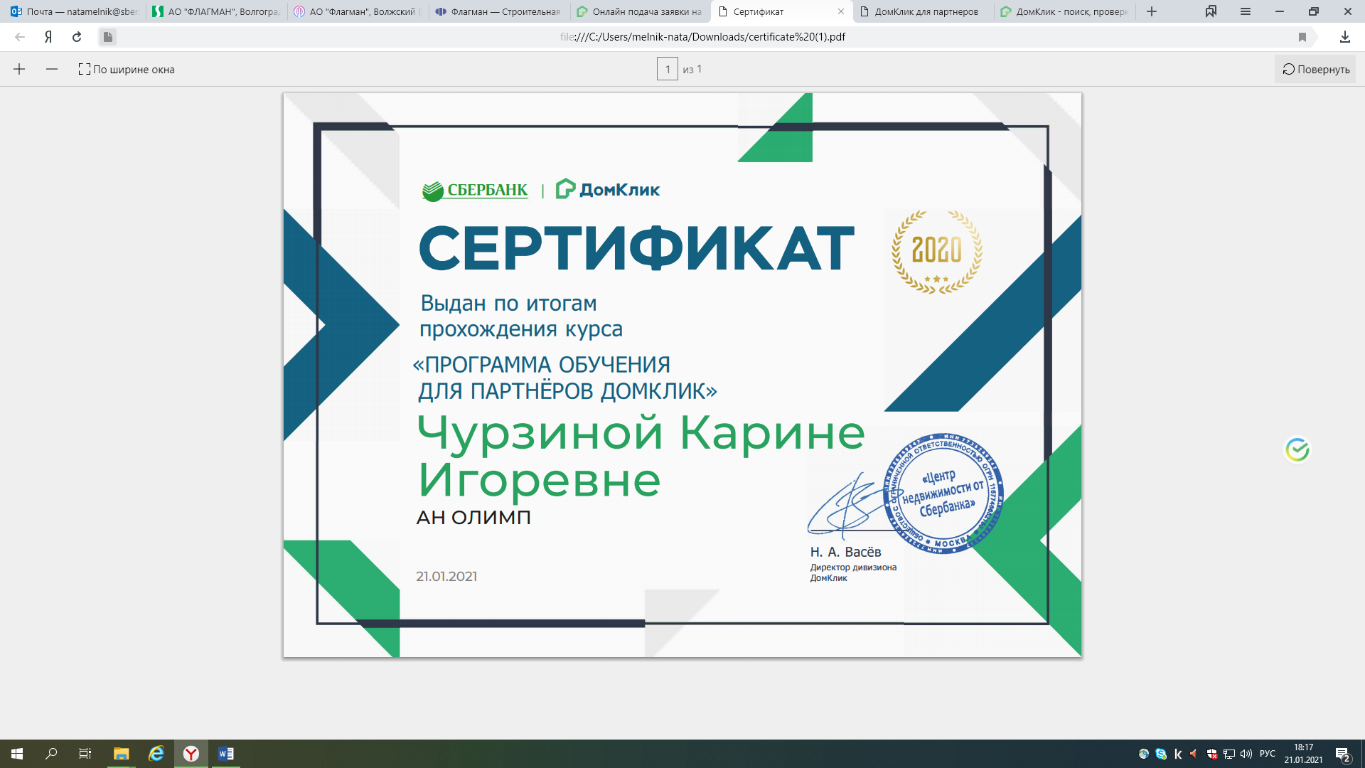The height and width of the screenshot is (768, 1365).
Task: Click the address bar with PDF path
Action: coord(702,37)
